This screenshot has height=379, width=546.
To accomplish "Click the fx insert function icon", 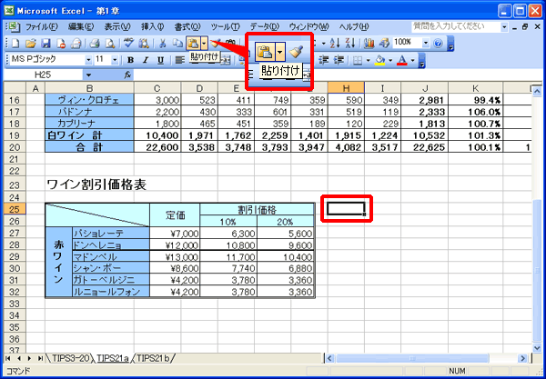I will 128,75.
